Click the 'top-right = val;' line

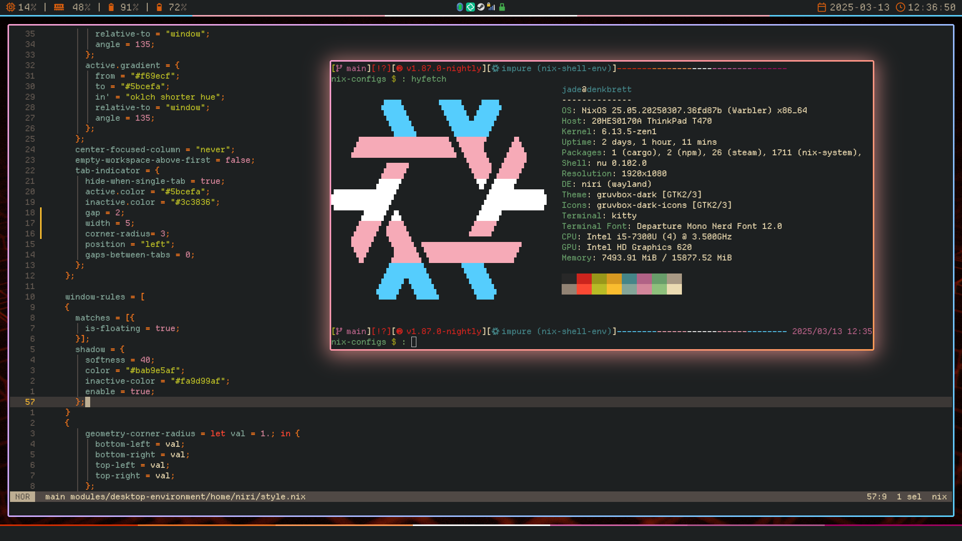[135, 475]
